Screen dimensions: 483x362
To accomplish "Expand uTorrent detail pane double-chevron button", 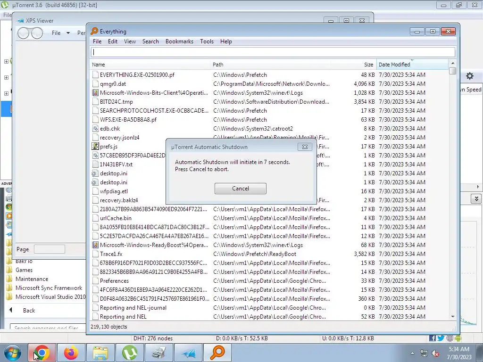I will (x=476, y=199).
